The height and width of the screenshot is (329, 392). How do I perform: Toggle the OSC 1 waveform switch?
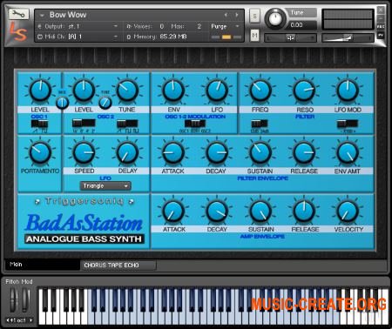40,124
